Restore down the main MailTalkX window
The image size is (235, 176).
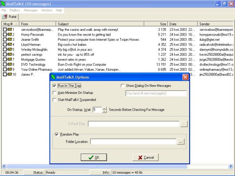[x=224, y=4]
